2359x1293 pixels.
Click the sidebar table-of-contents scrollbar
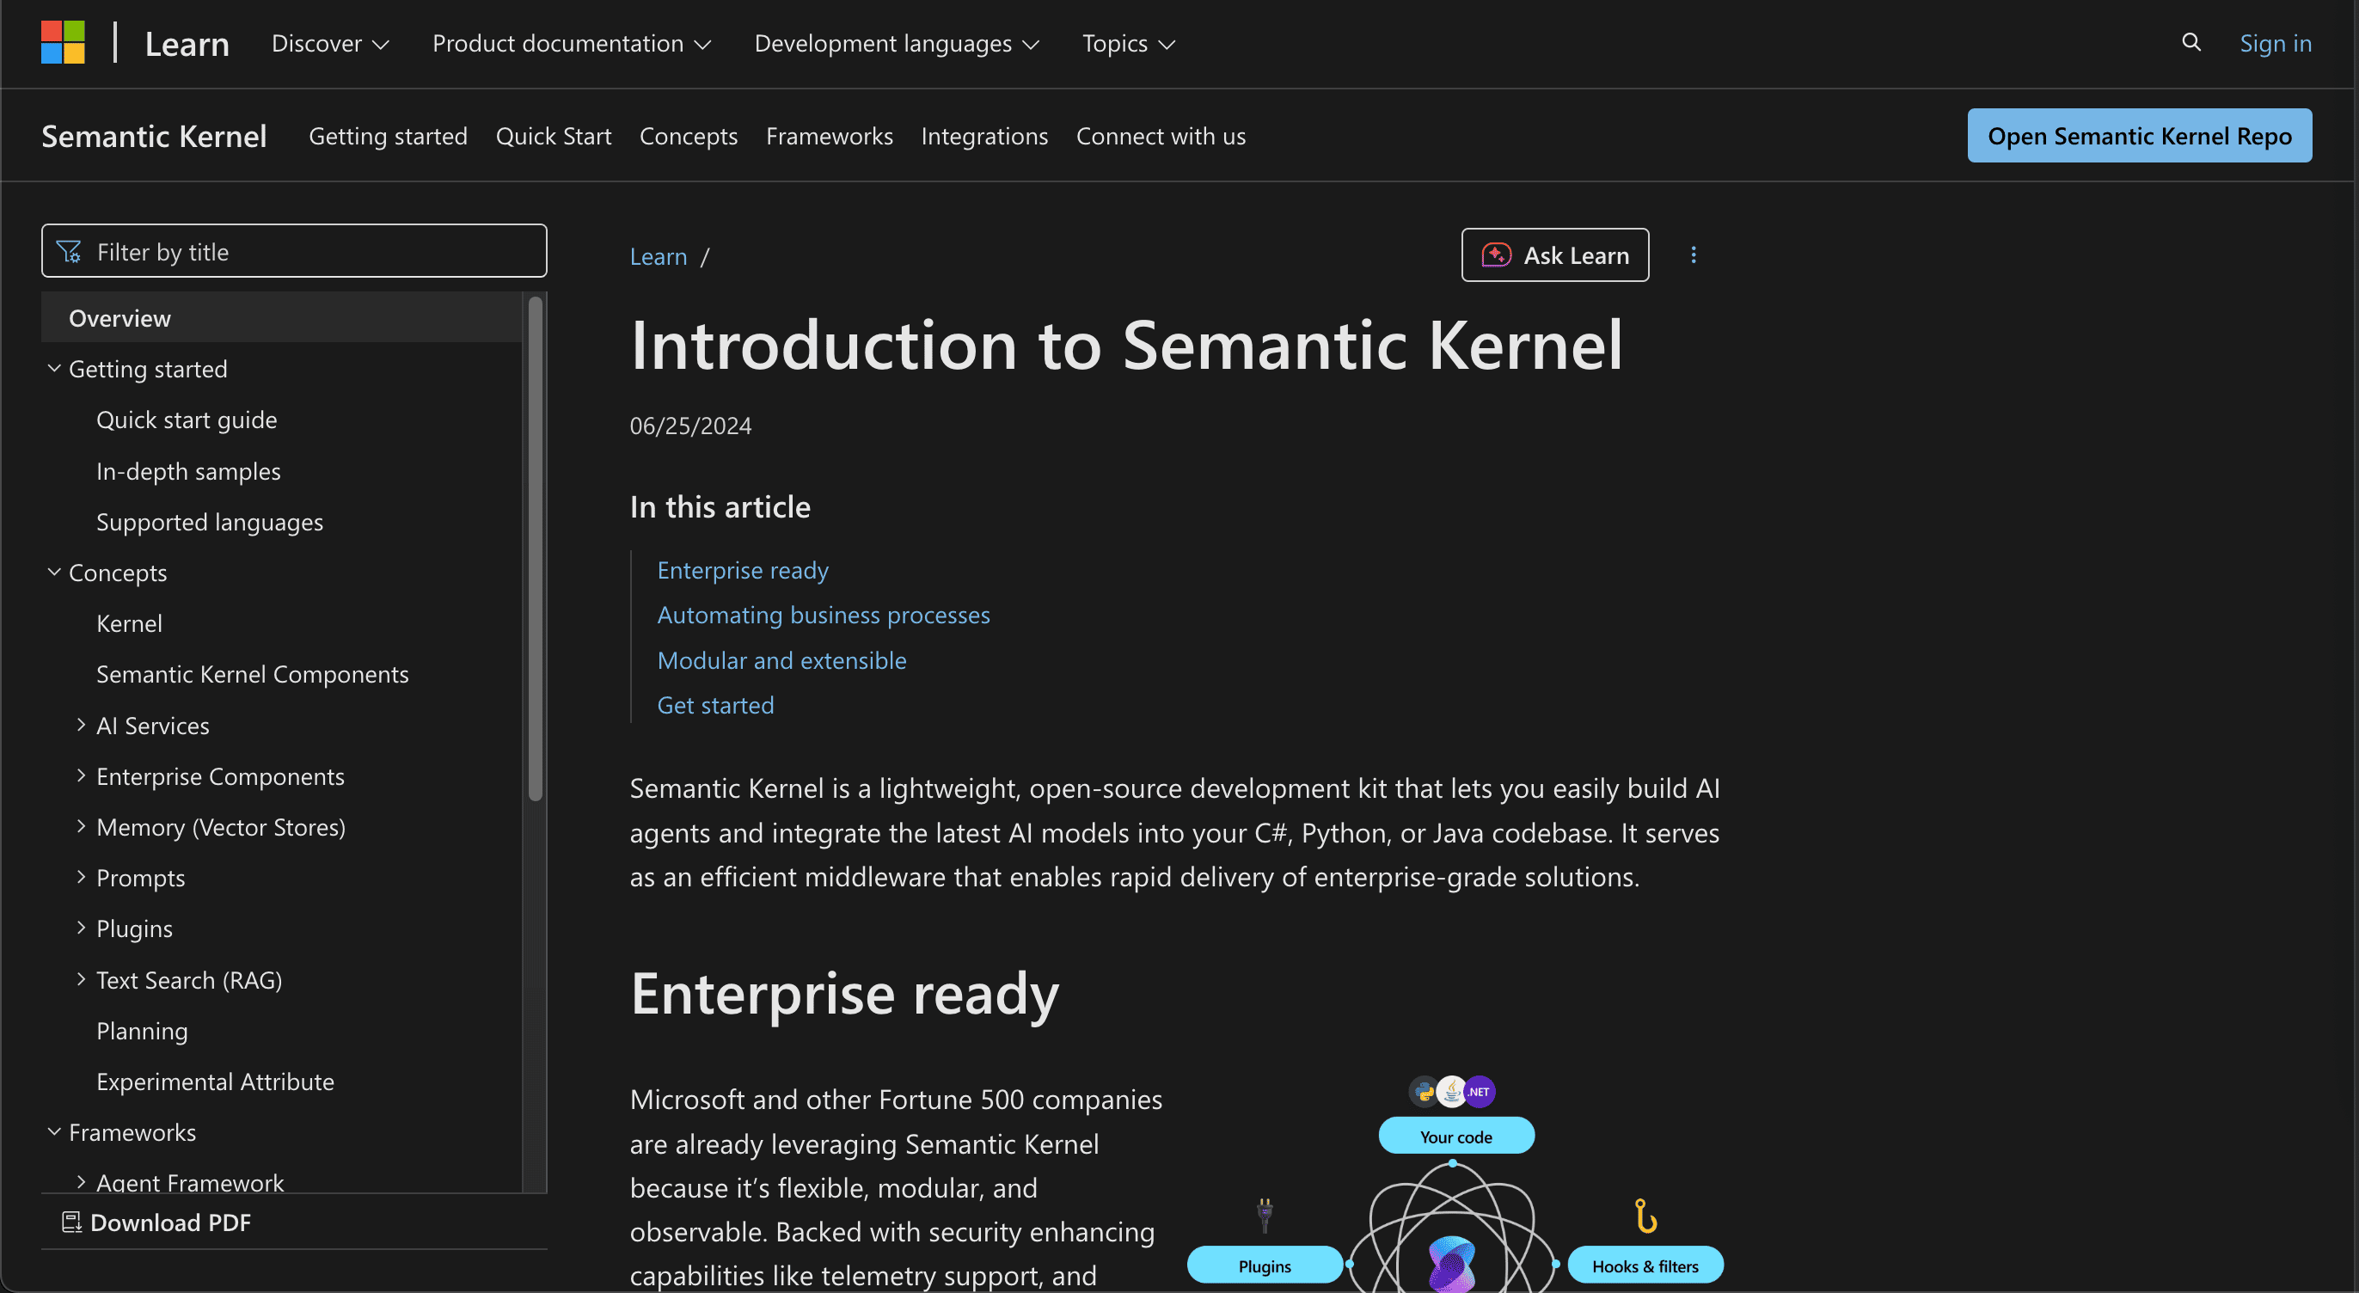(x=535, y=548)
